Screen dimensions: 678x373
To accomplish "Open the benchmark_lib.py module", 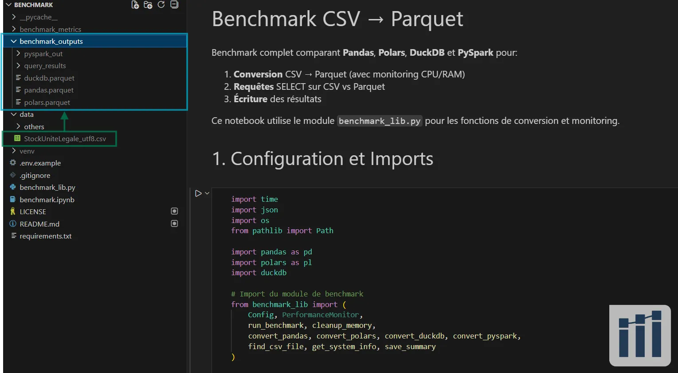I will [47, 187].
